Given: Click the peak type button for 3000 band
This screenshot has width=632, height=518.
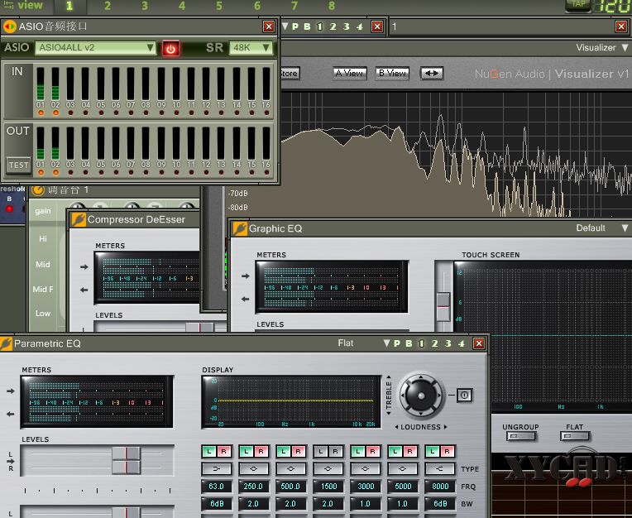Looking at the screenshot, I should pos(365,469).
